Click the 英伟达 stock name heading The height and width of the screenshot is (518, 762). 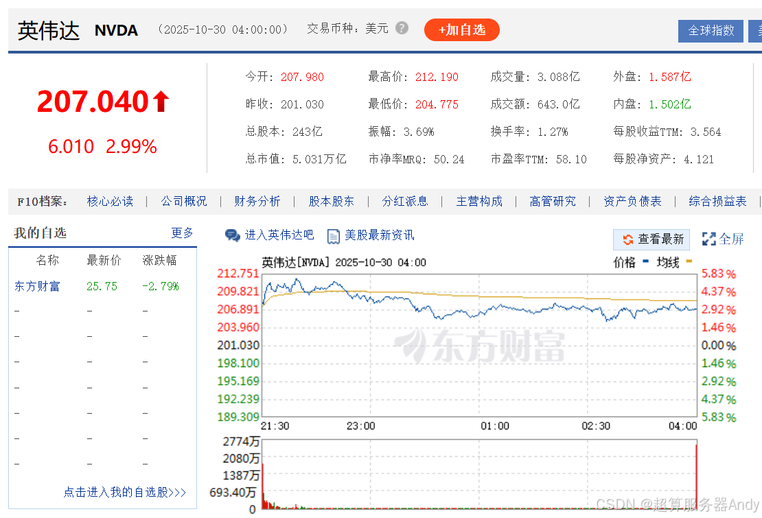point(49,31)
